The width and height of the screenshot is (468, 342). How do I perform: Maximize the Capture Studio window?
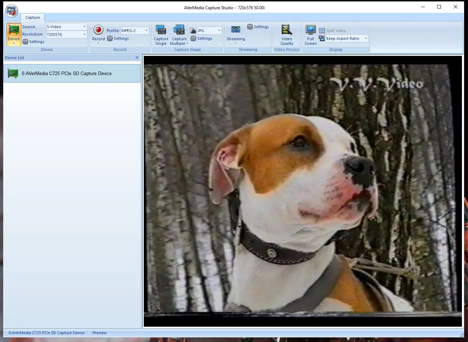(x=439, y=7)
